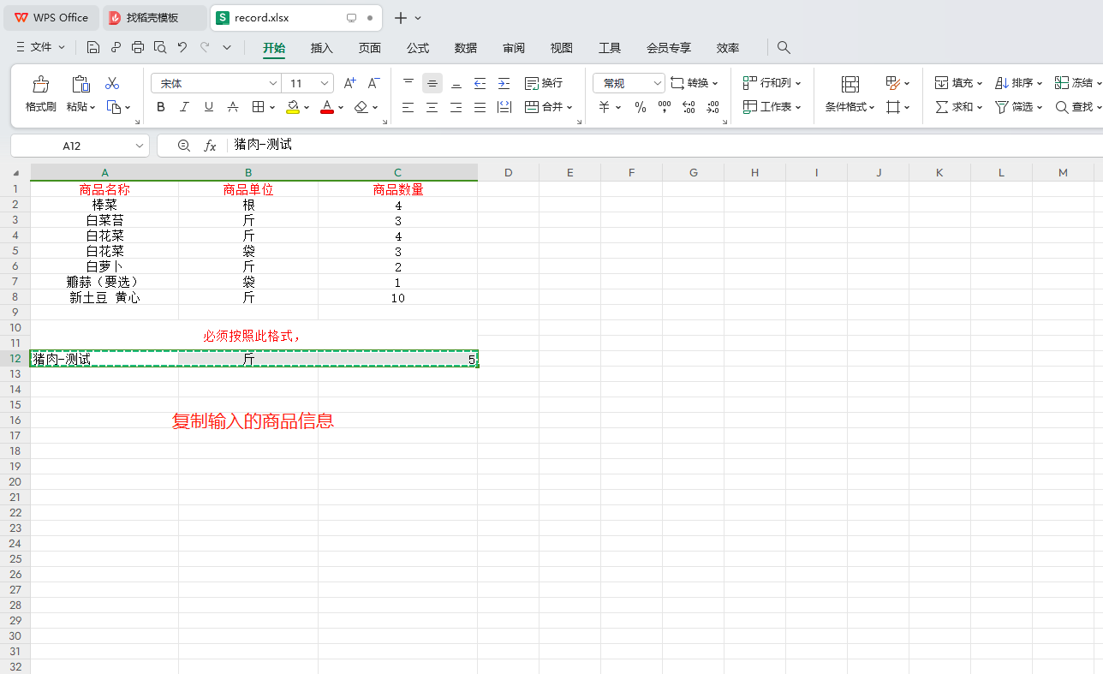Image resolution: width=1103 pixels, height=674 pixels.
Task: Toggle wrap text (换行)
Action: click(544, 83)
